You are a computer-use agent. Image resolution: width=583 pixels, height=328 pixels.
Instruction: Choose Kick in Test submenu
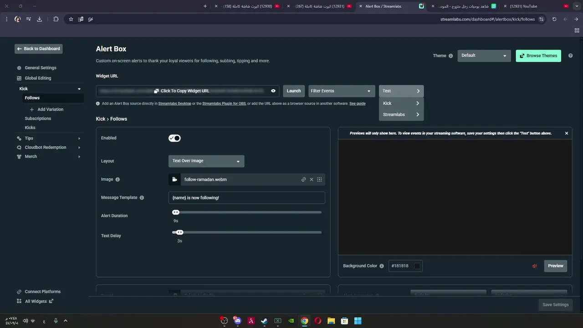pyautogui.click(x=401, y=103)
